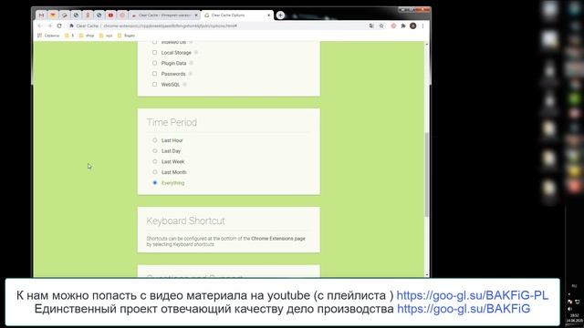Click the info icon beside Passwords
The image size is (584, 328).
tap(190, 74)
